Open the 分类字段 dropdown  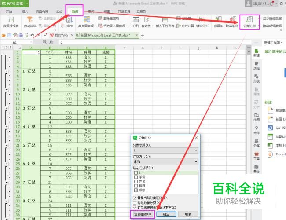(x=165, y=150)
